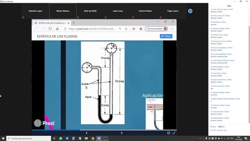Open WhatsApp from the taskbar
The height and width of the screenshot is (141, 250).
pyautogui.click(x=61, y=138)
